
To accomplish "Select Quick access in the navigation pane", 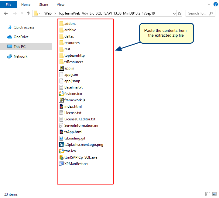I will tap(24, 27).
